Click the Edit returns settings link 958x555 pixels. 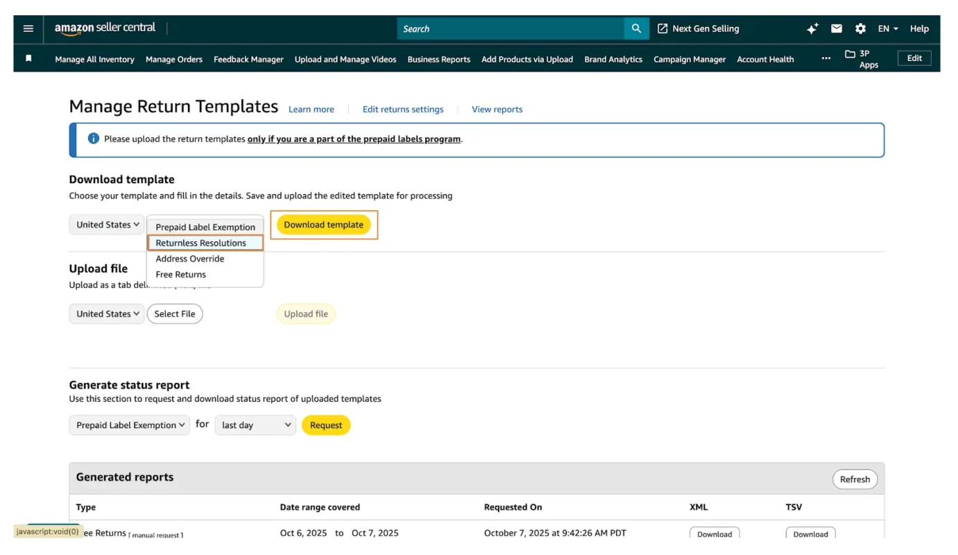(x=403, y=109)
